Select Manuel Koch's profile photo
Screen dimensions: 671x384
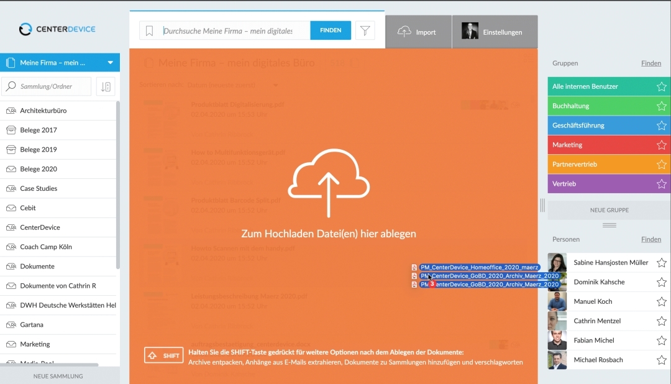click(557, 301)
